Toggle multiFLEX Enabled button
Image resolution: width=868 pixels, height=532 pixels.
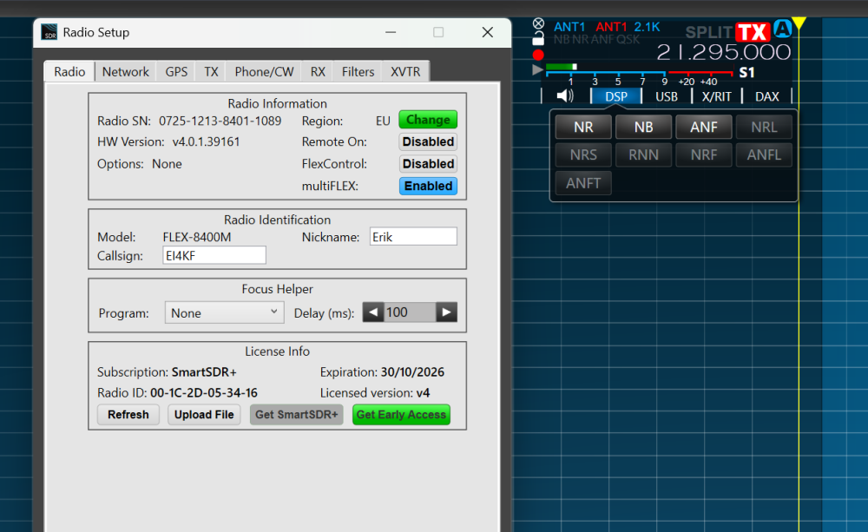tap(428, 186)
